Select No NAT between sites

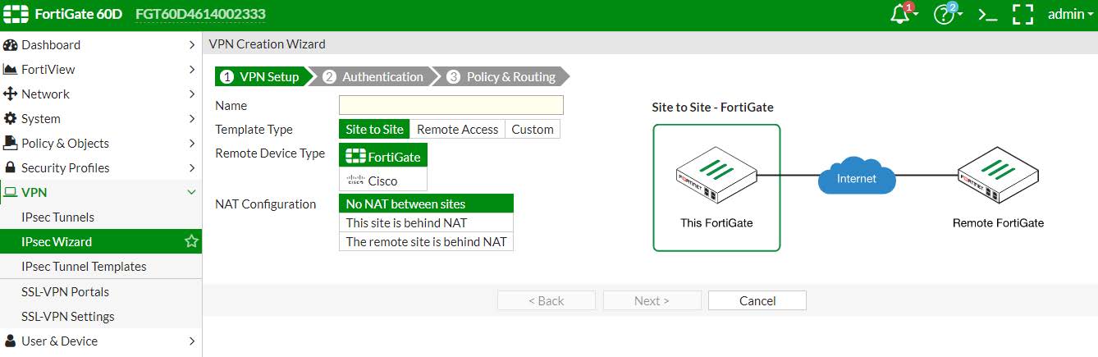pos(426,204)
